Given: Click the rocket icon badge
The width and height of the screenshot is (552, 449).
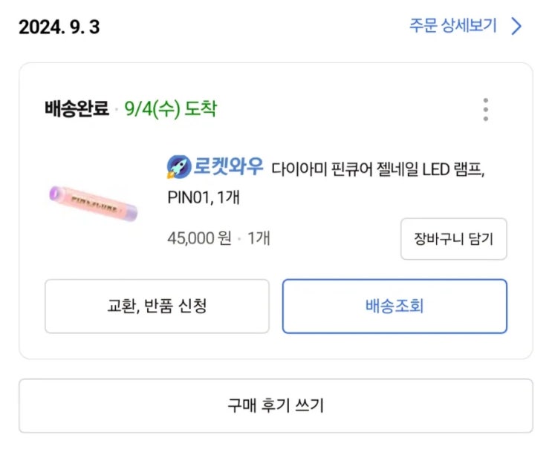Looking at the screenshot, I should (x=179, y=167).
